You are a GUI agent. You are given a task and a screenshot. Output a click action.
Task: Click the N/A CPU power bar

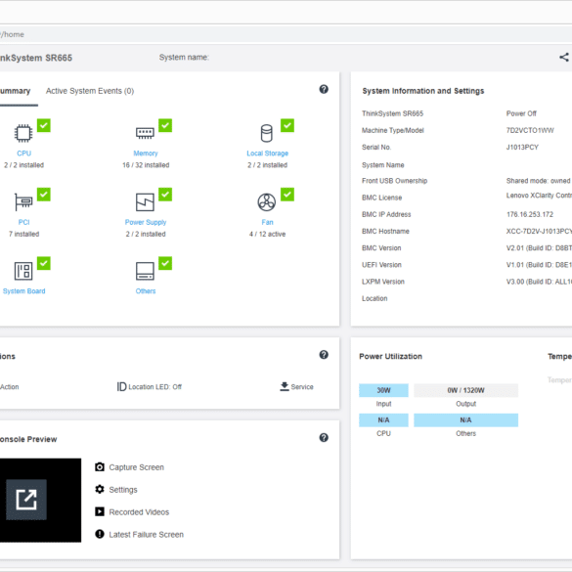pyautogui.click(x=383, y=420)
